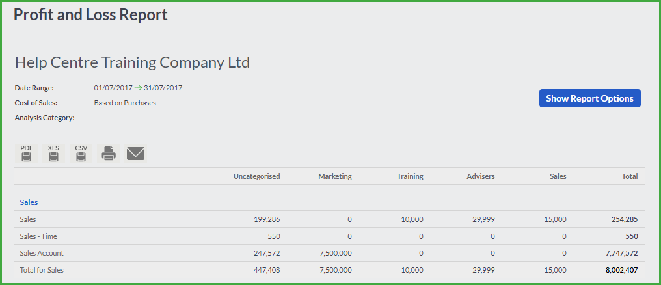The width and height of the screenshot is (661, 285).
Task: Open the 7,747,572 Sales Account total
Action: [x=621, y=253]
